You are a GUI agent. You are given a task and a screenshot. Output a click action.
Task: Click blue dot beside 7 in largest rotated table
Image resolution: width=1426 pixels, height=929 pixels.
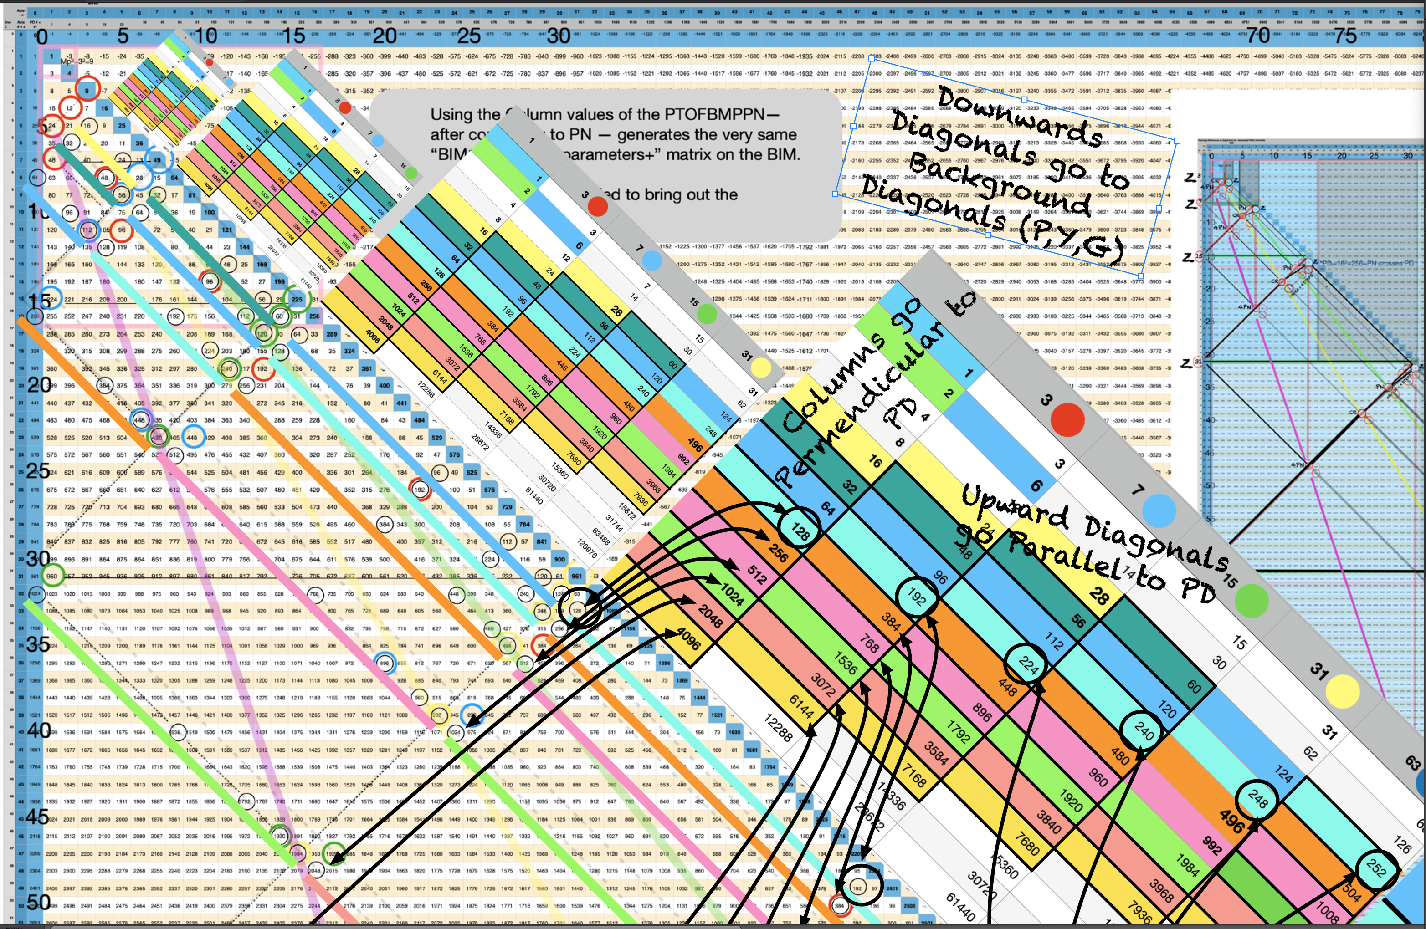click(1159, 510)
